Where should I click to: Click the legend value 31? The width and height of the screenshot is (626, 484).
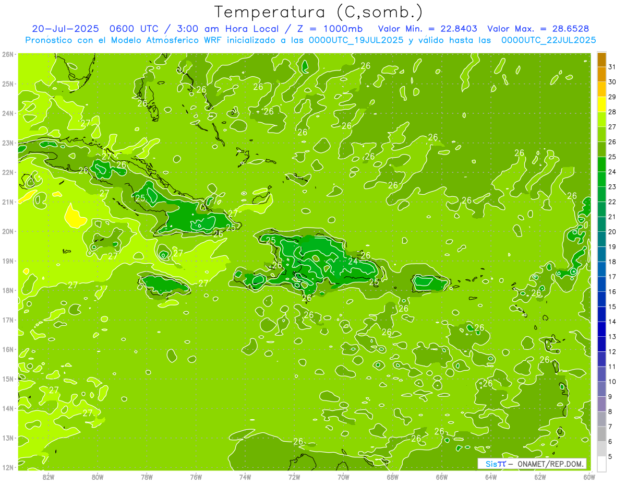pyautogui.click(x=612, y=67)
